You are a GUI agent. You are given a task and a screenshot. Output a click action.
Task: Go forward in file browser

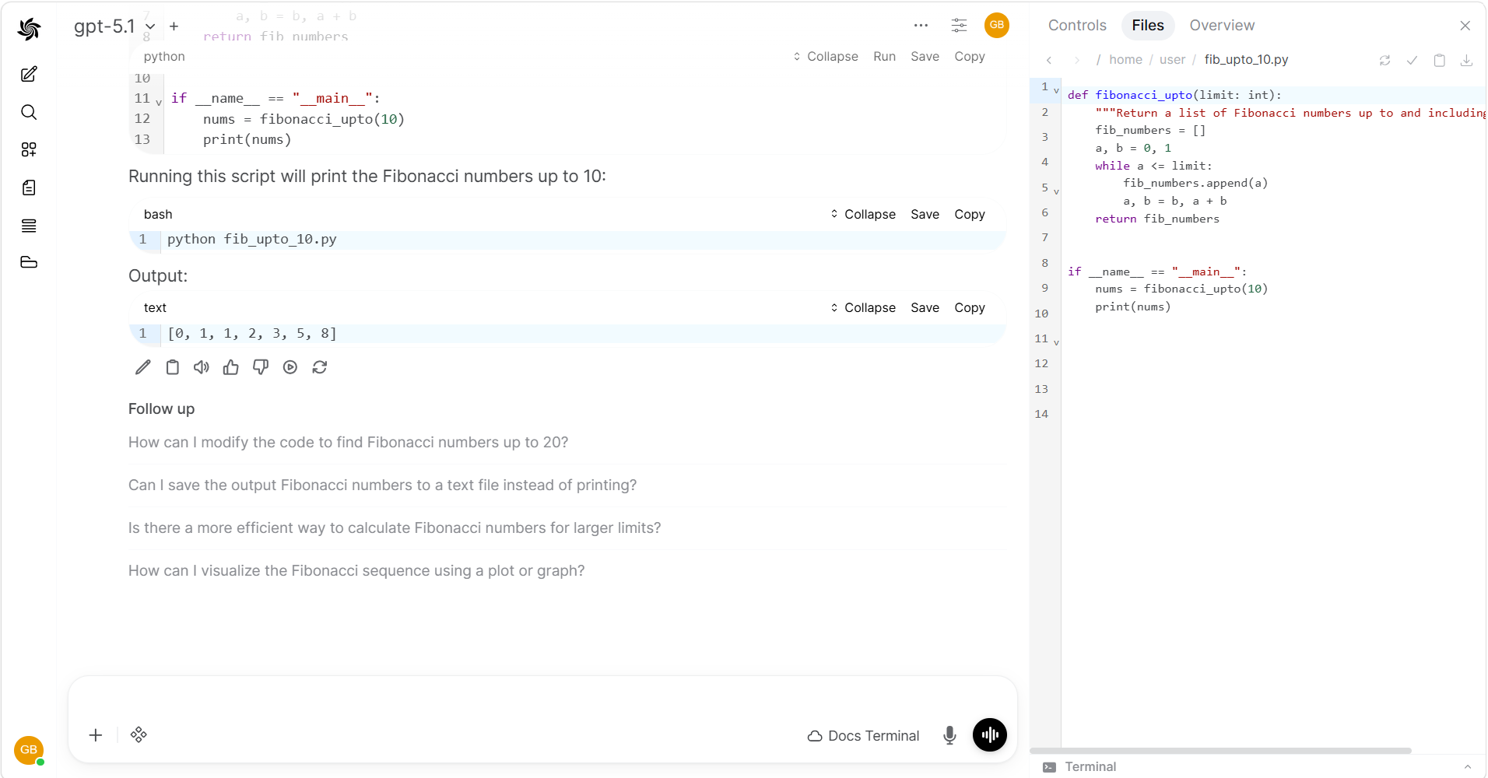pos(1077,60)
